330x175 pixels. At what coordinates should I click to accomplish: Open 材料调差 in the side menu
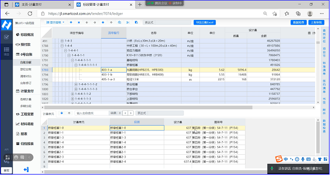point(25,124)
